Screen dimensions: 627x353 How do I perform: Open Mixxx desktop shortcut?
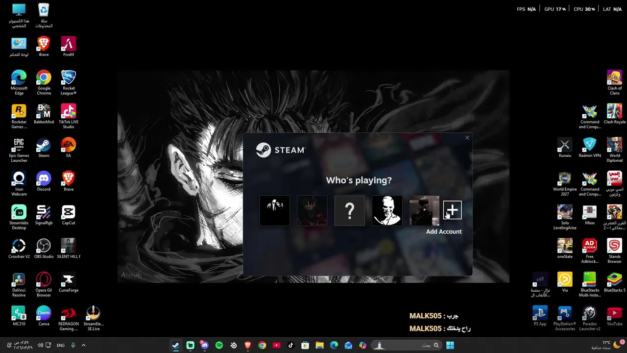590,215
